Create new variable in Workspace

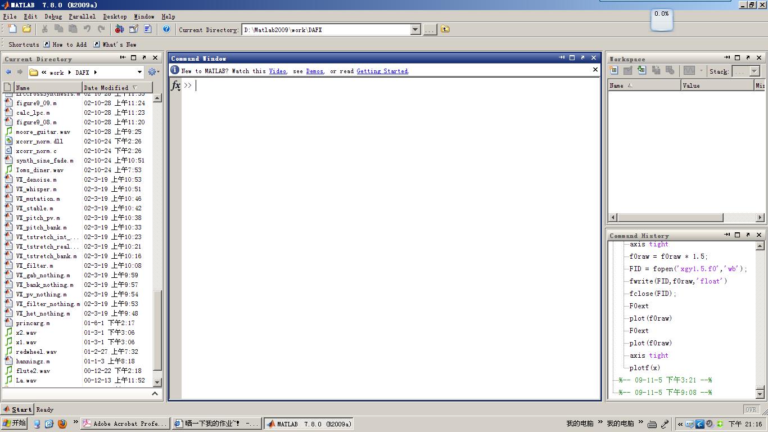(614, 71)
